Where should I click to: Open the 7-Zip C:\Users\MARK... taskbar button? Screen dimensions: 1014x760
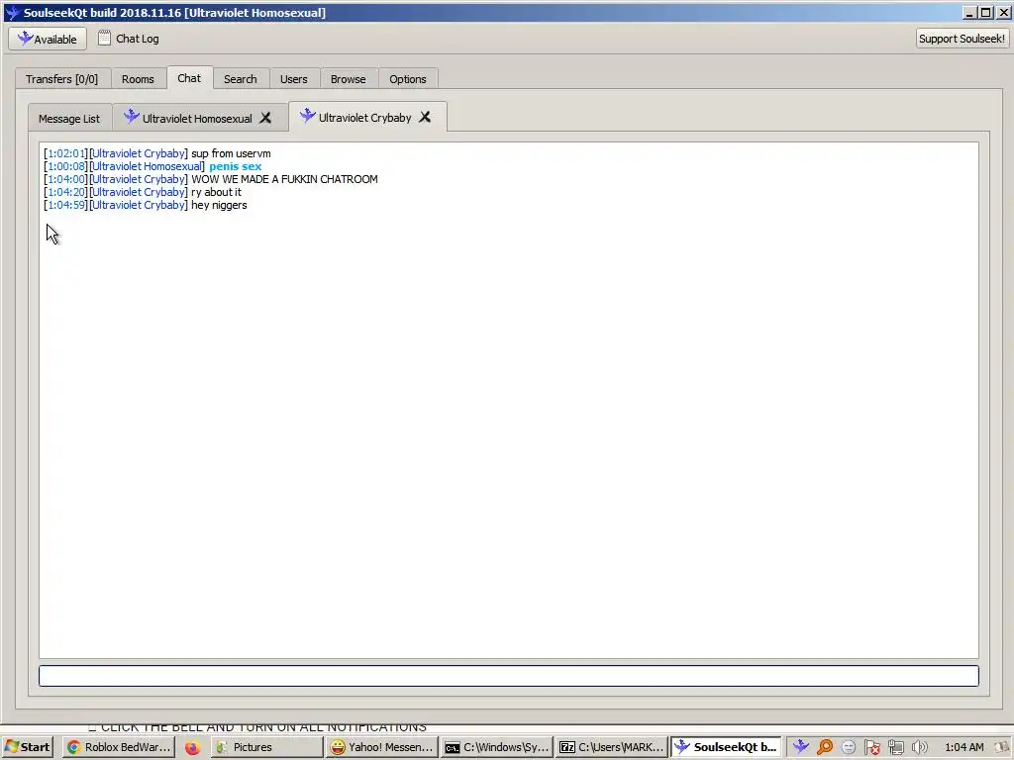point(611,747)
